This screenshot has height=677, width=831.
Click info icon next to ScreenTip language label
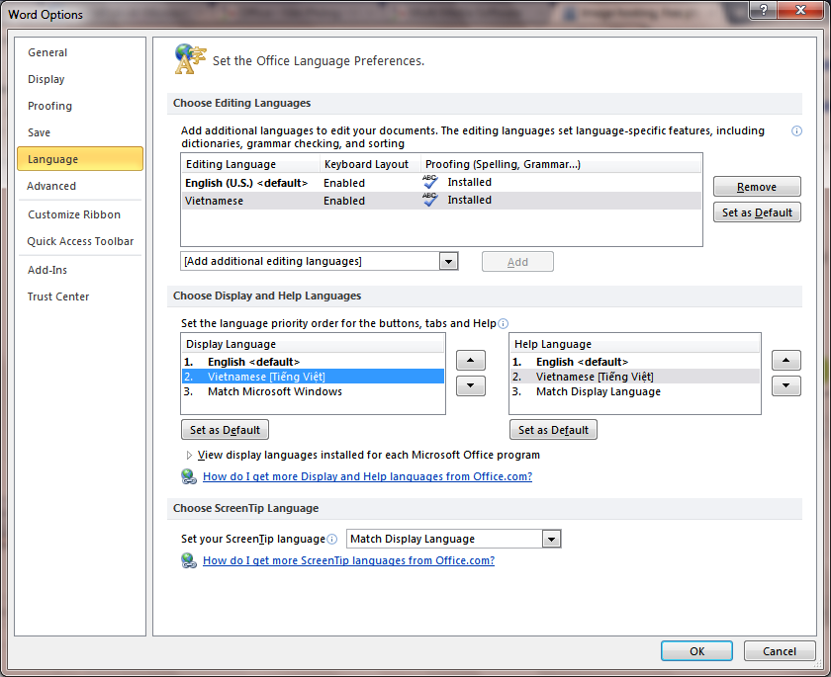(331, 539)
